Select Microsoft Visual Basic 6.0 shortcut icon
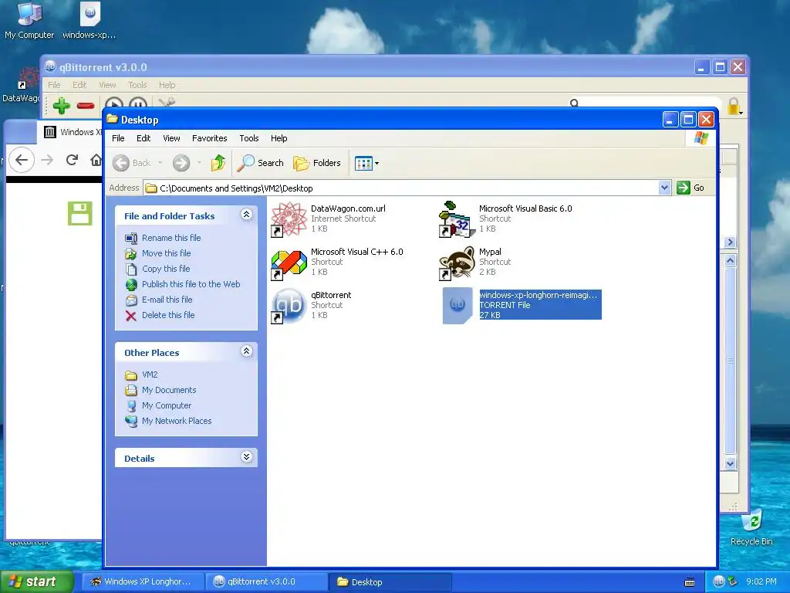Viewport: 790px width, 593px height. tap(457, 219)
